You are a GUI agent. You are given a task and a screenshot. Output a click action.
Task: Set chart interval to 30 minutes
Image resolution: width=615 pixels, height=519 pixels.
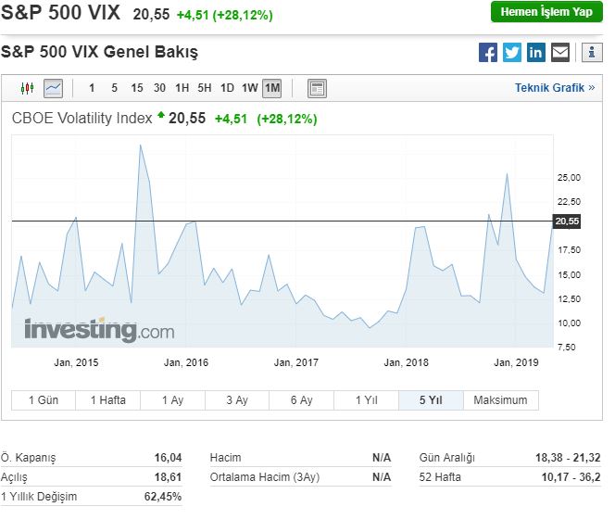(159, 88)
